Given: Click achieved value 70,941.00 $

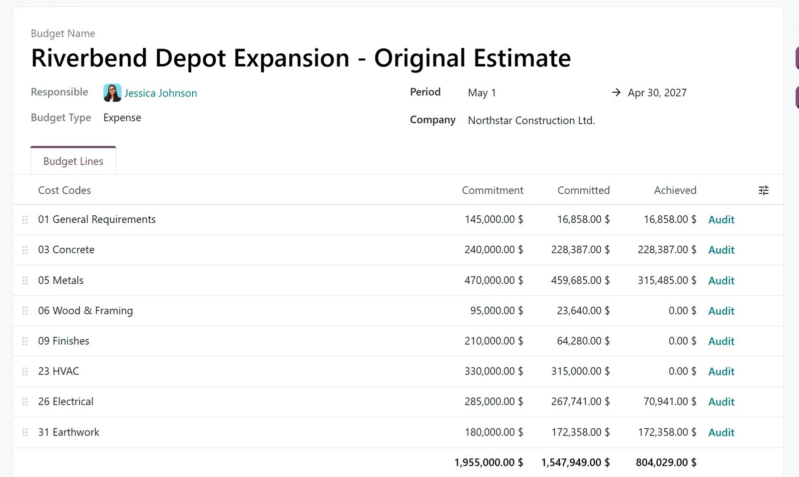Looking at the screenshot, I should click(x=670, y=402).
